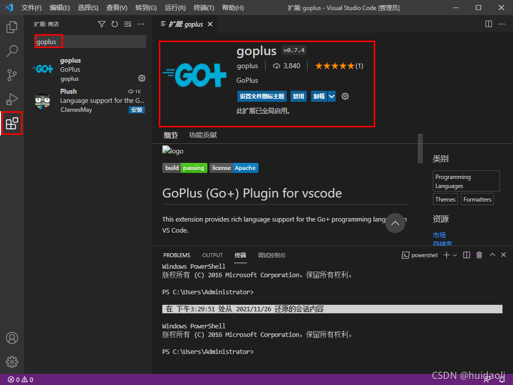Switch to the PROBLEMS panel tab
The height and width of the screenshot is (385, 513).
[x=177, y=255]
